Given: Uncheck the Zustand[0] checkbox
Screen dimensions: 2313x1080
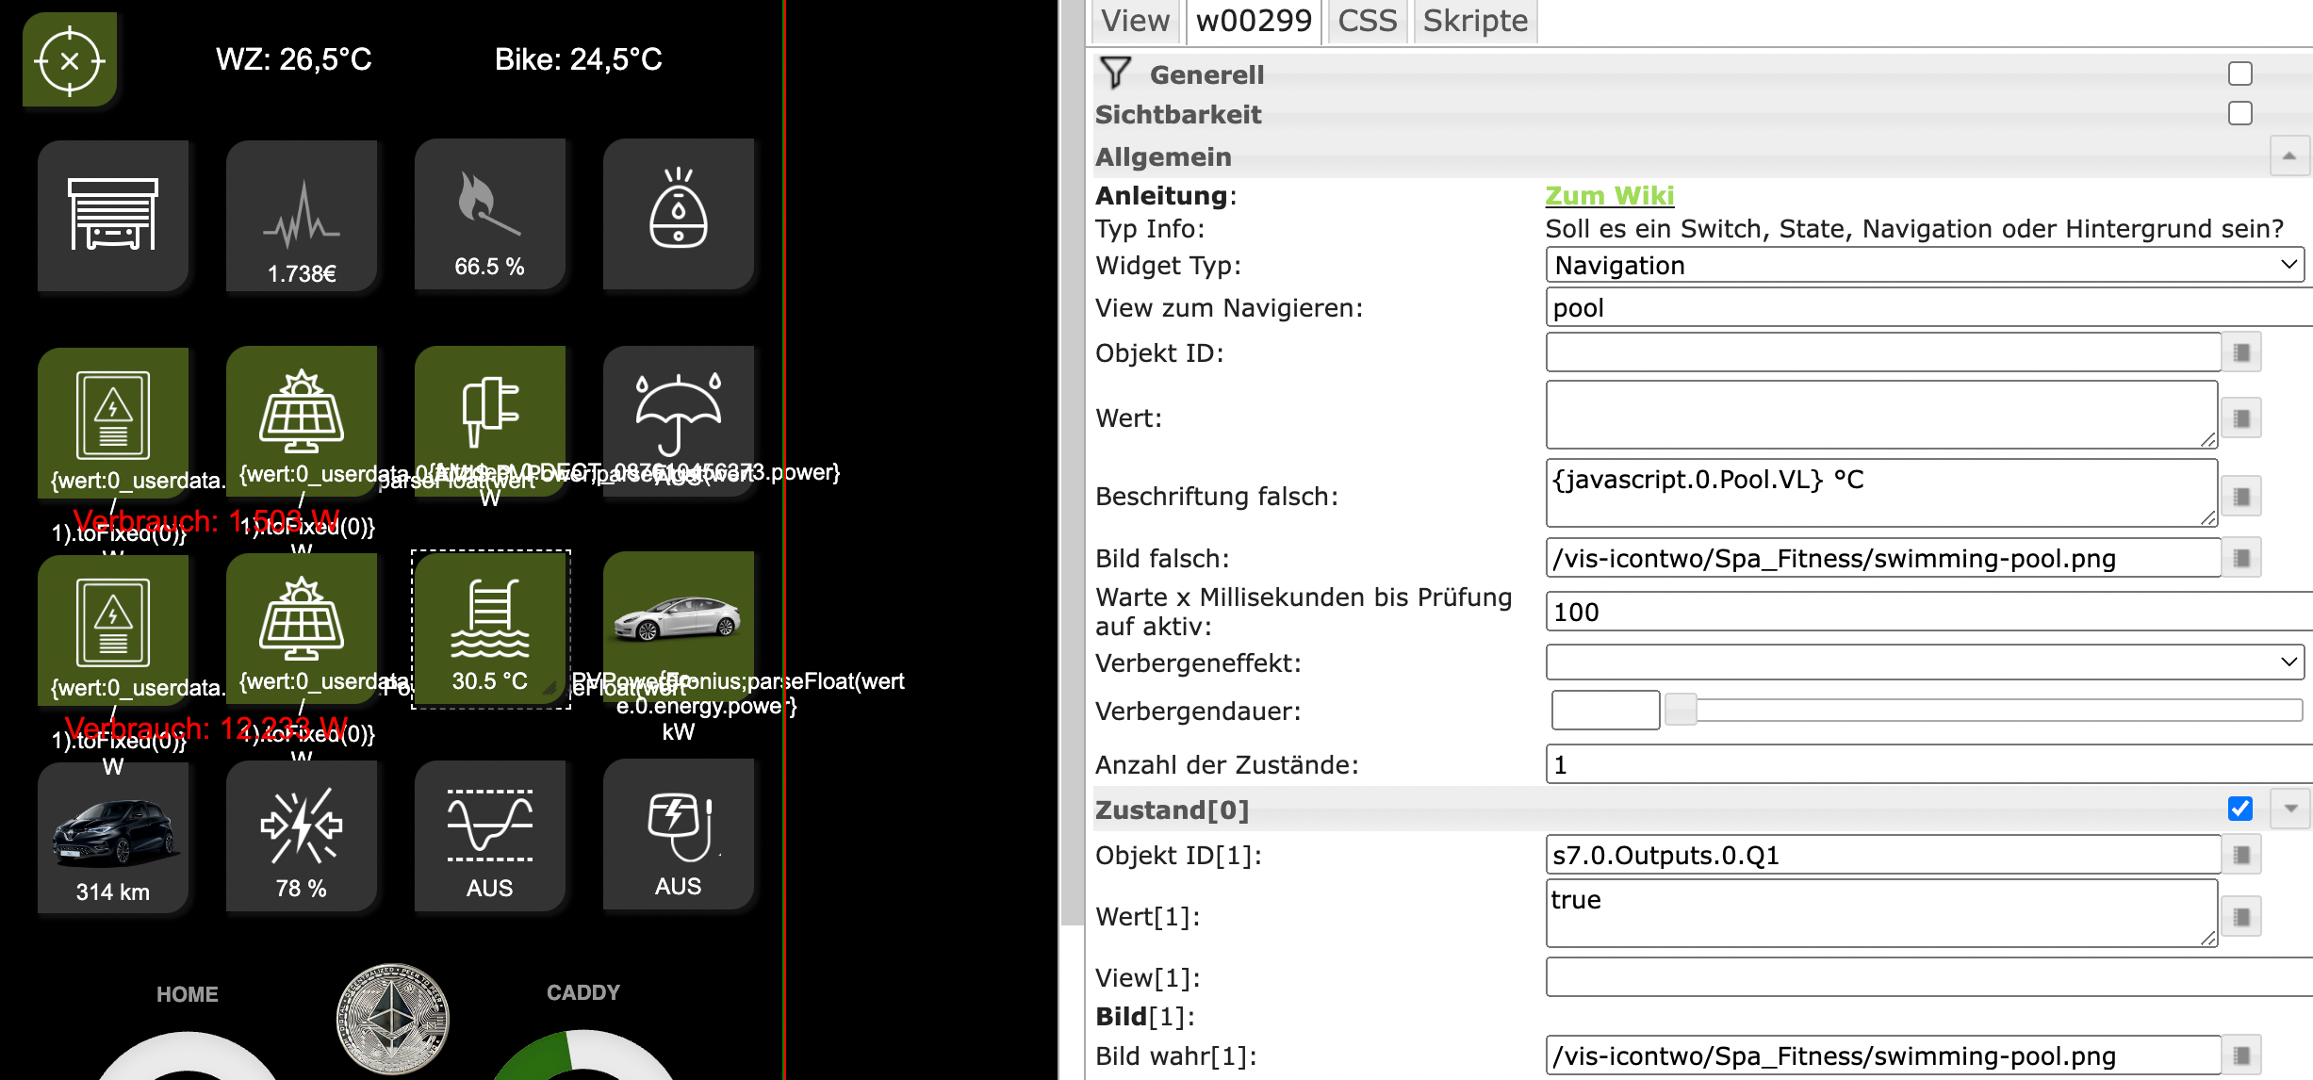Looking at the screenshot, I should [2239, 809].
